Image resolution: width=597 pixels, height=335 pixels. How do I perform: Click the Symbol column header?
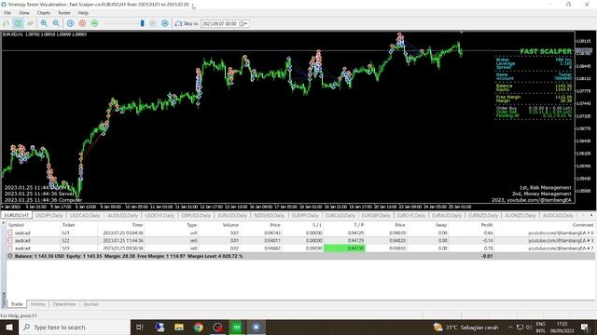point(16,225)
